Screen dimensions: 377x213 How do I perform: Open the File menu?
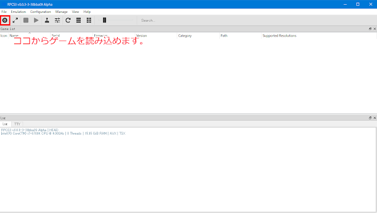click(4, 12)
